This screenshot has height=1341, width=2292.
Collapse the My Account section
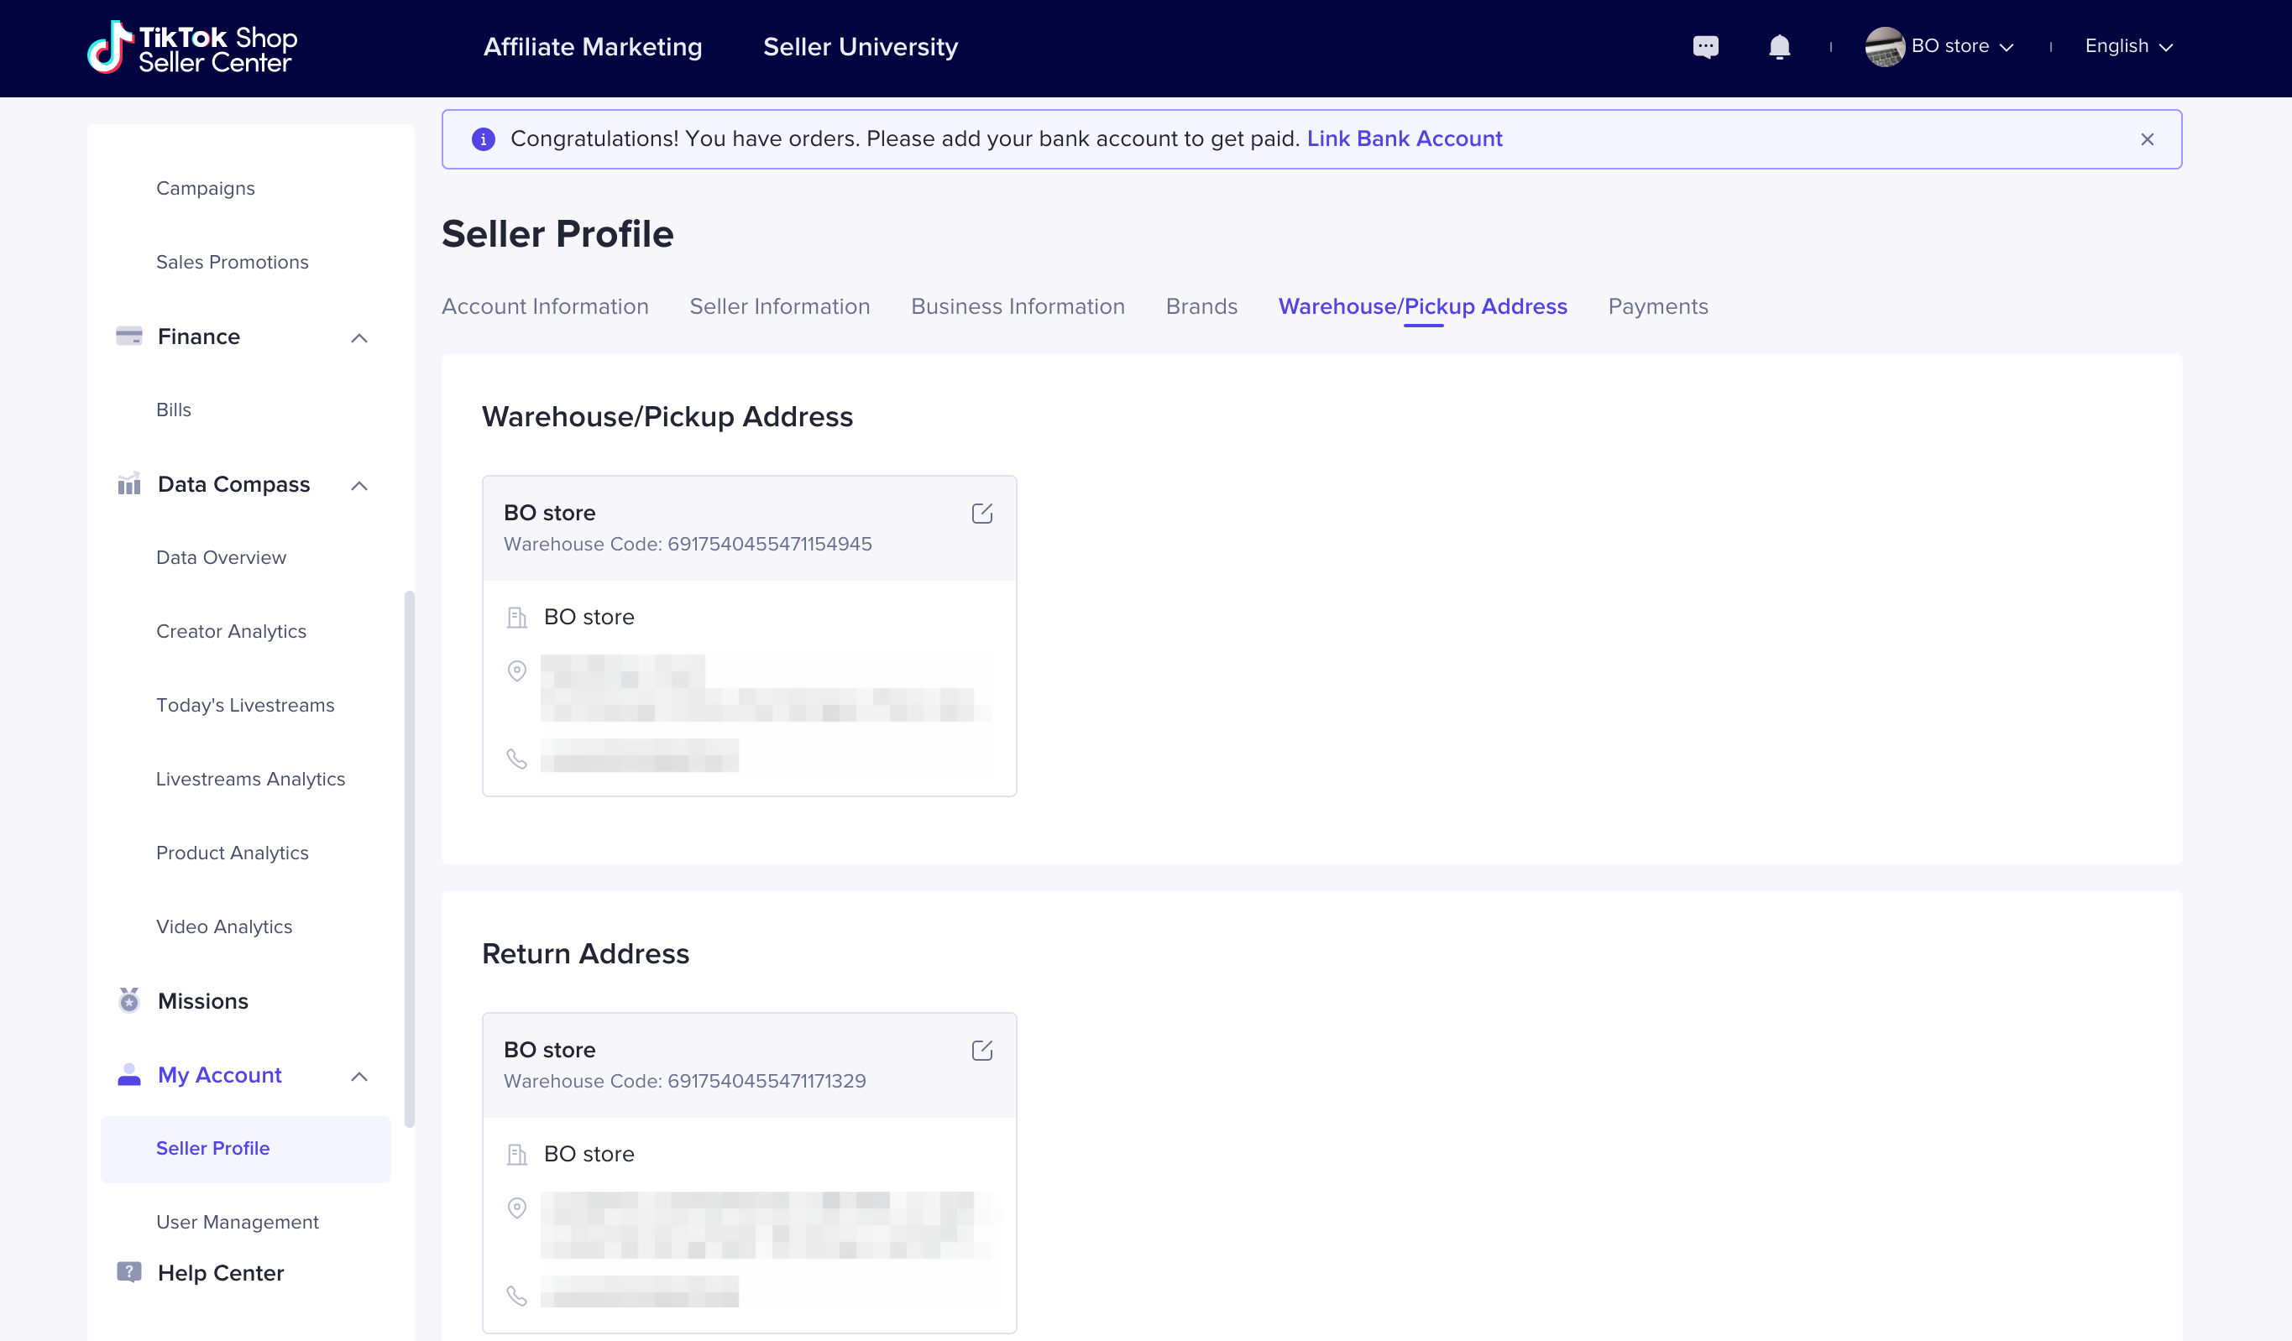tap(359, 1077)
